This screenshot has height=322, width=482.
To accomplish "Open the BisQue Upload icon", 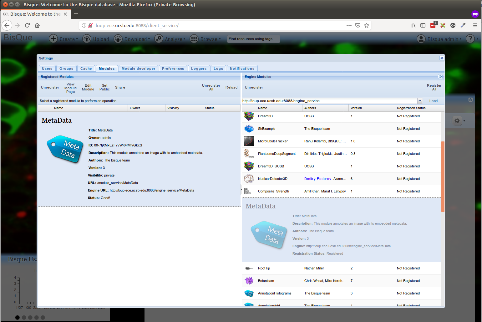I will (87, 39).
